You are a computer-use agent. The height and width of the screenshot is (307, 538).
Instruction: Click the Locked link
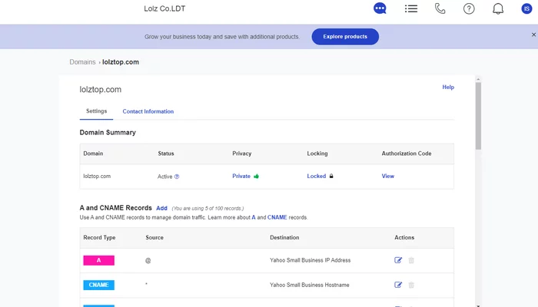(317, 176)
